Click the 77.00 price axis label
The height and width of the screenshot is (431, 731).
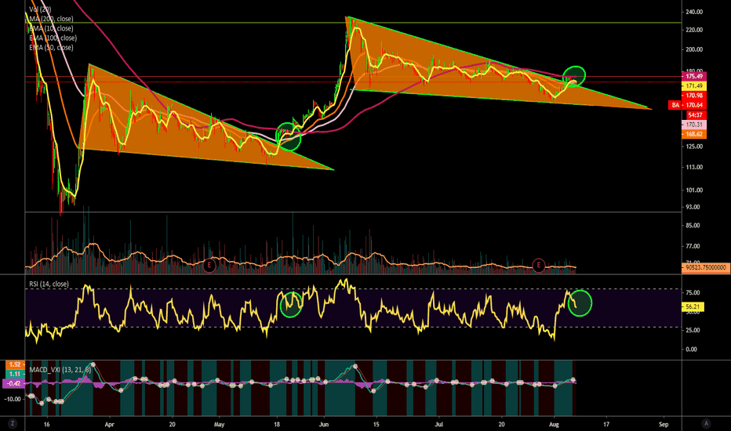(x=693, y=246)
